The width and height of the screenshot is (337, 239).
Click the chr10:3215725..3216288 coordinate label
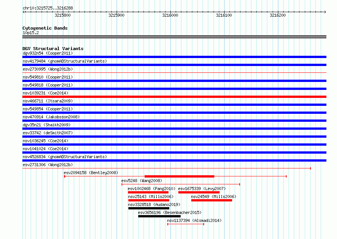[x=48, y=8]
